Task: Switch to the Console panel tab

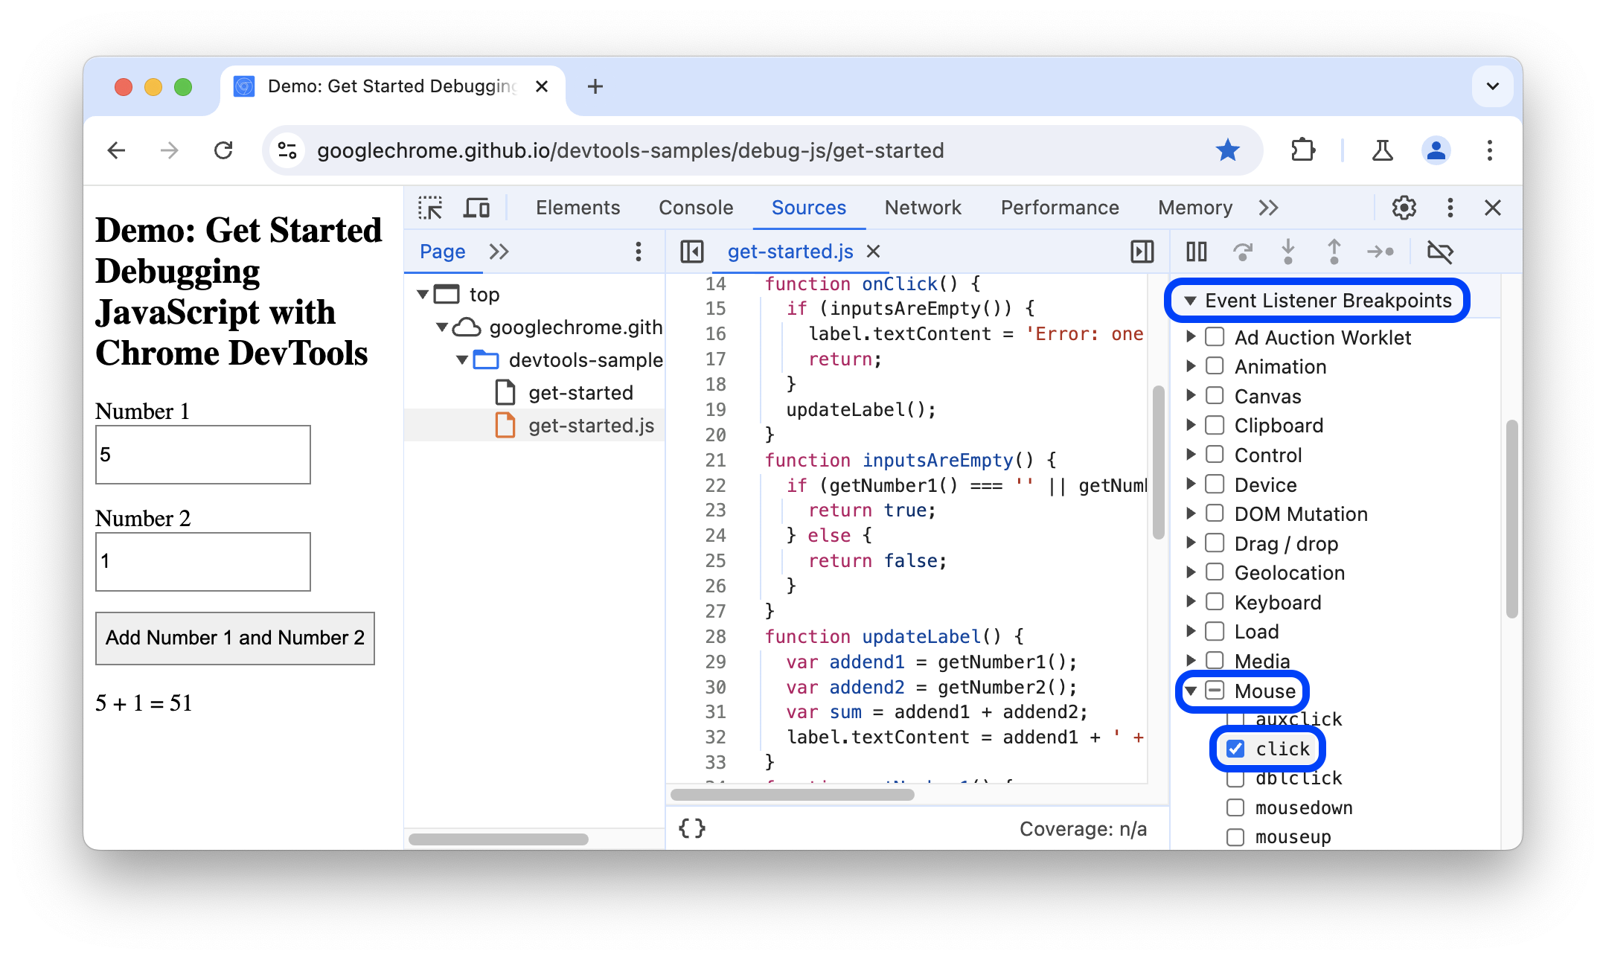Action: point(697,207)
